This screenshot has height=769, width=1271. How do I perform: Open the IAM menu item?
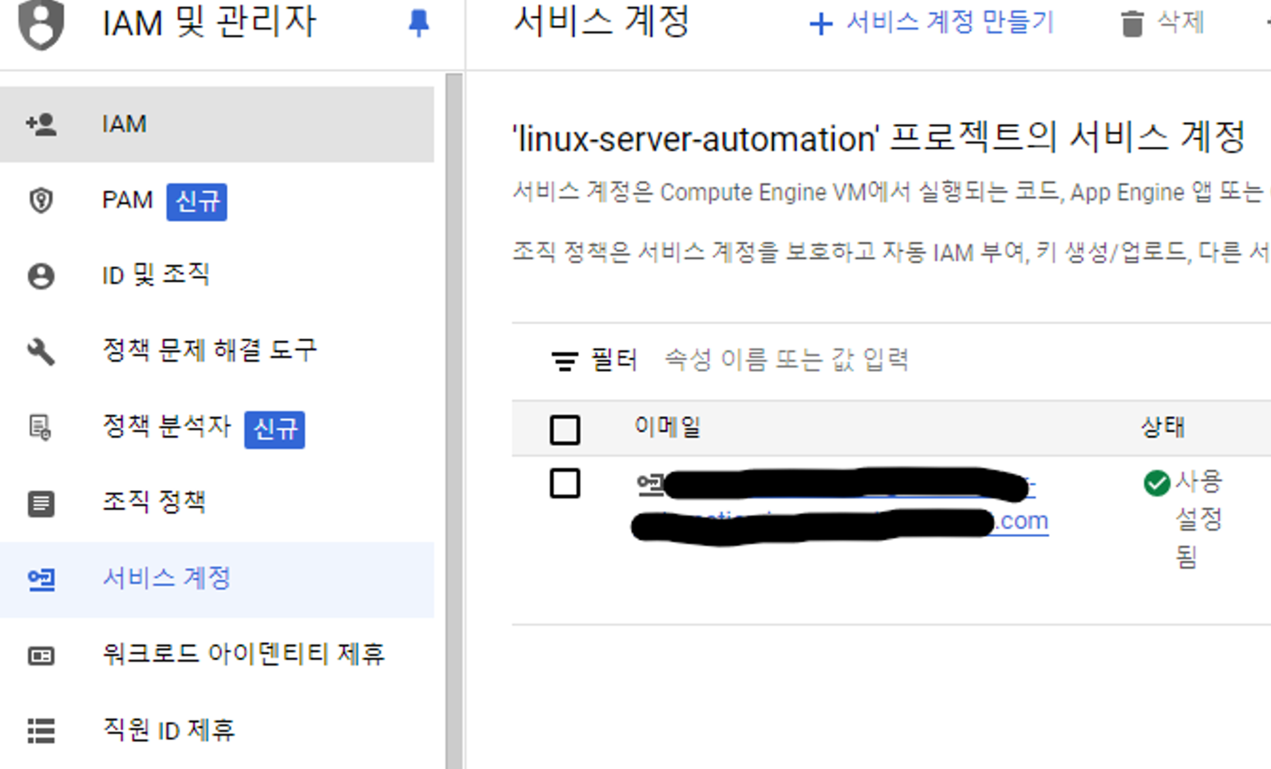coord(217,124)
